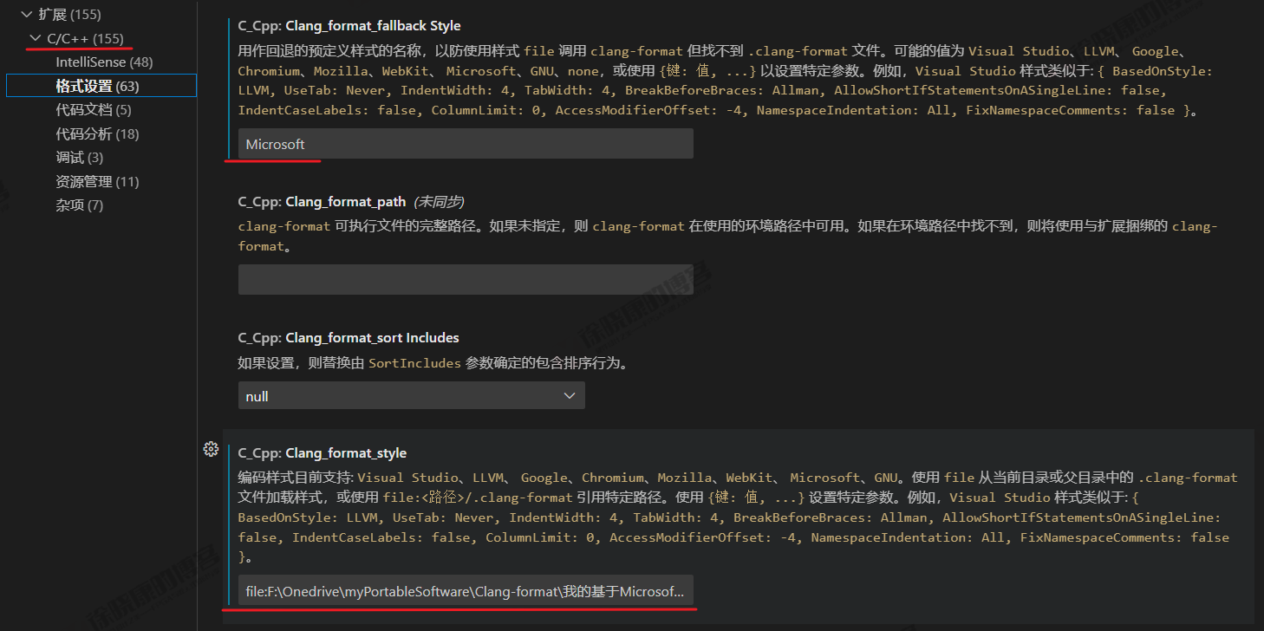Open the Clang_format_sort Includes dropdown

(x=411, y=394)
